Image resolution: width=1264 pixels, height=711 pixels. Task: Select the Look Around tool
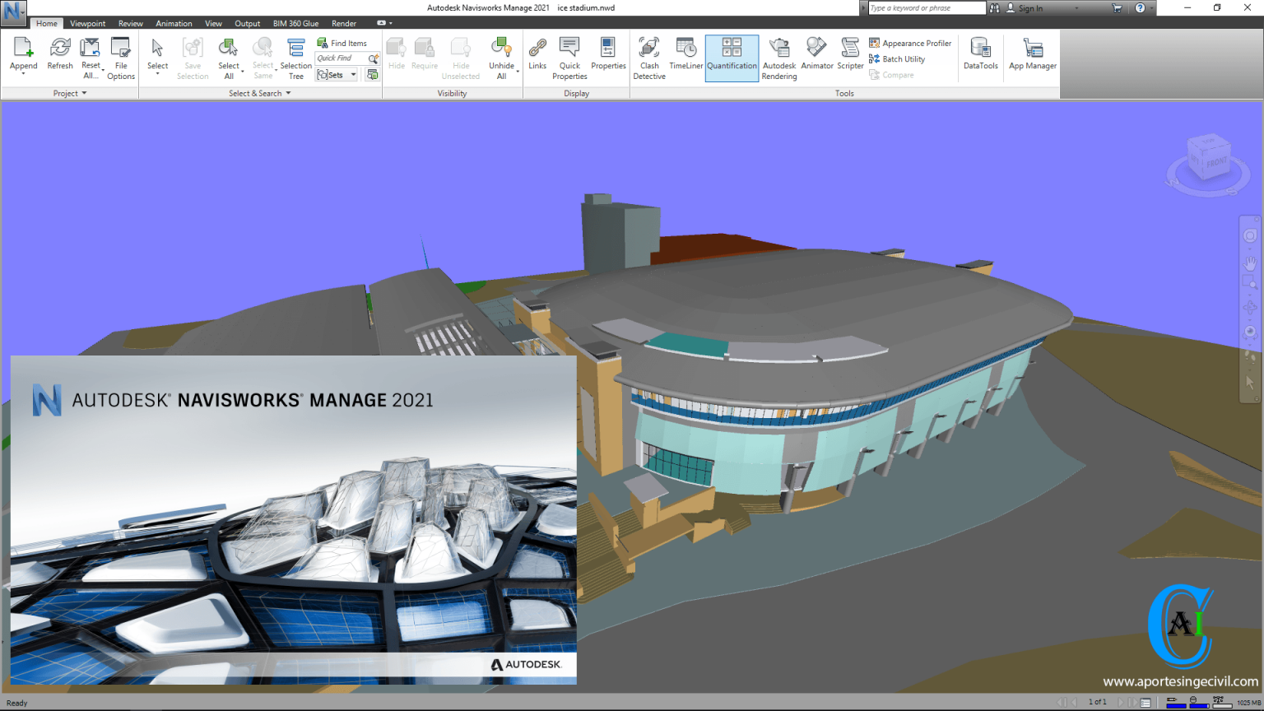(x=1250, y=332)
